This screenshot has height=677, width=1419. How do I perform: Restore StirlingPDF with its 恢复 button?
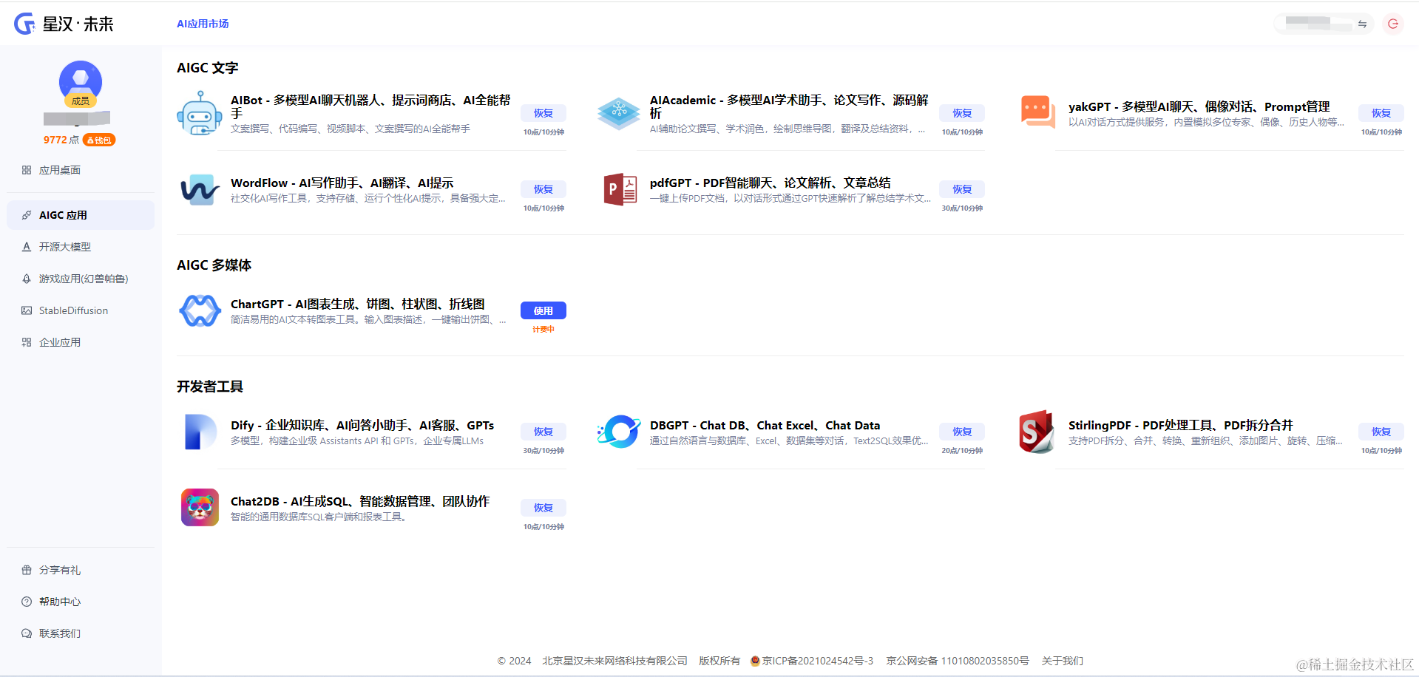click(1381, 432)
